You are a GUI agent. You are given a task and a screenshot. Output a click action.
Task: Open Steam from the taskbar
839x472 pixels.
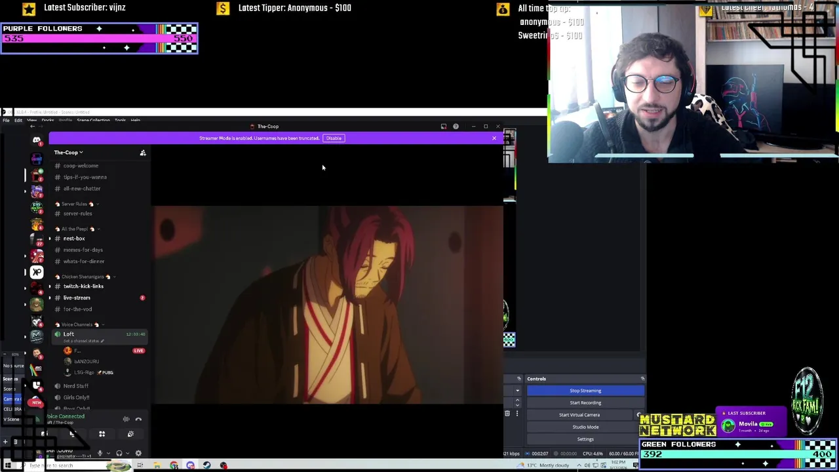(206, 465)
